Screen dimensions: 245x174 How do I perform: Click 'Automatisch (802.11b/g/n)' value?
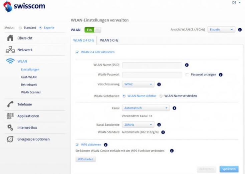point(140,132)
